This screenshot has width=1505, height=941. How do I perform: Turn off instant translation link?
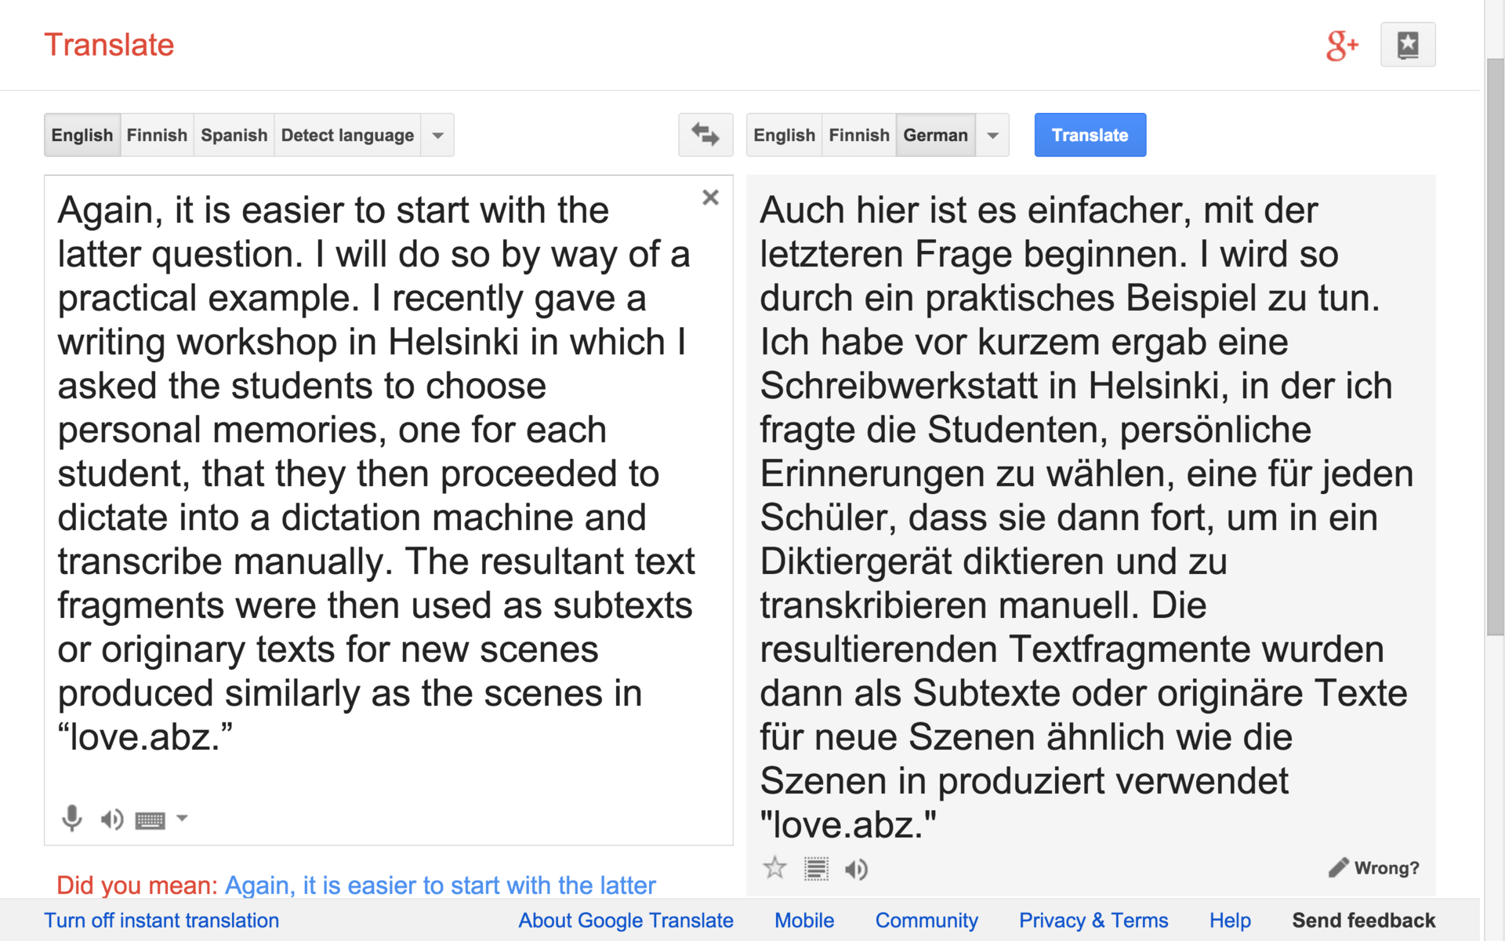coord(161,920)
